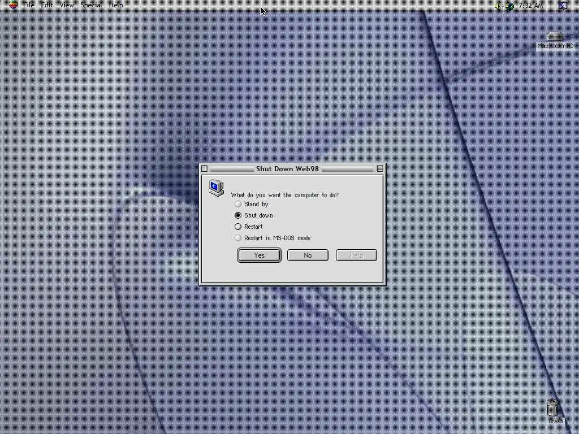Viewport: 579px width, 434px height.
Task: Select the Shut down radio button
Action: (238, 215)
